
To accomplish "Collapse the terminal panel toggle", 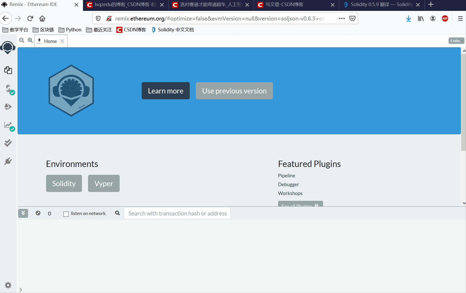I will (x=23, y=213).
